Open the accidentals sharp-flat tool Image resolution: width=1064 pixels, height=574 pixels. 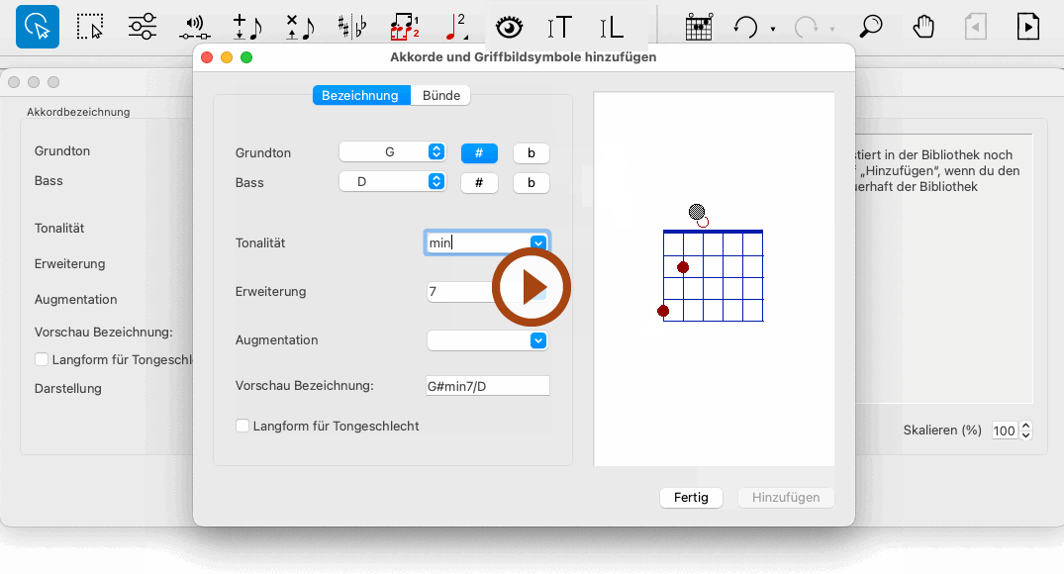click(350, 27)
